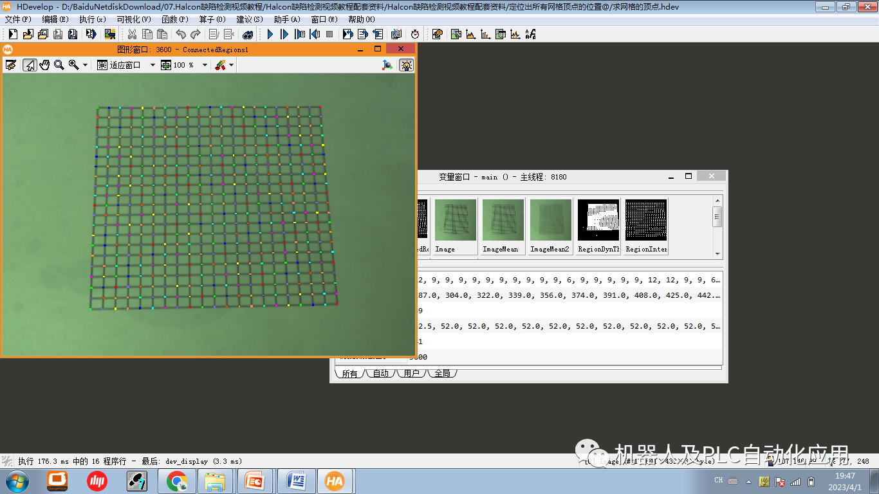Screen dimensions: 879x494
Task: Click the Cut scissors icon
Action: [x=132, y=33]
